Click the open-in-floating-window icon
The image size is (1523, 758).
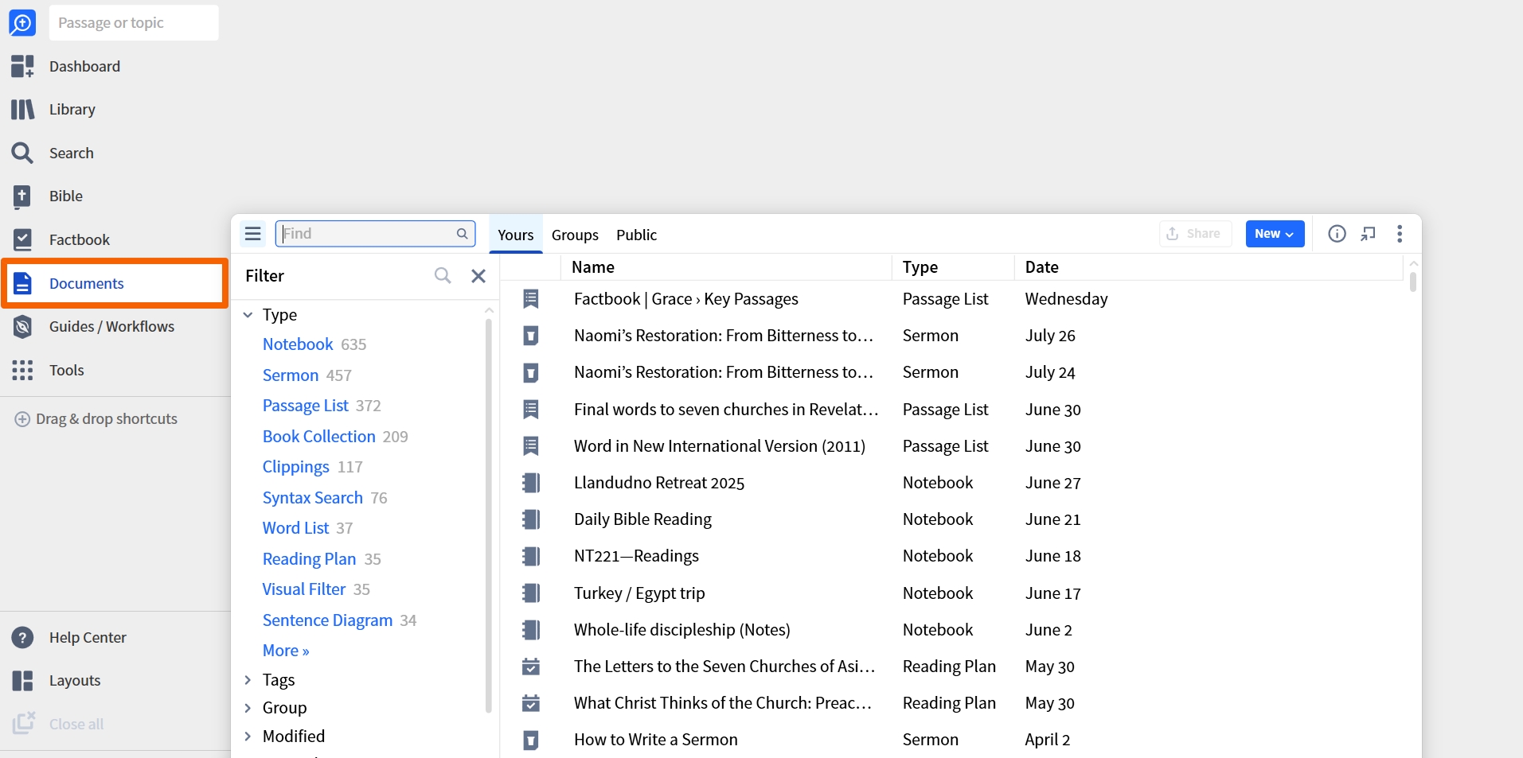point(1369,234)
